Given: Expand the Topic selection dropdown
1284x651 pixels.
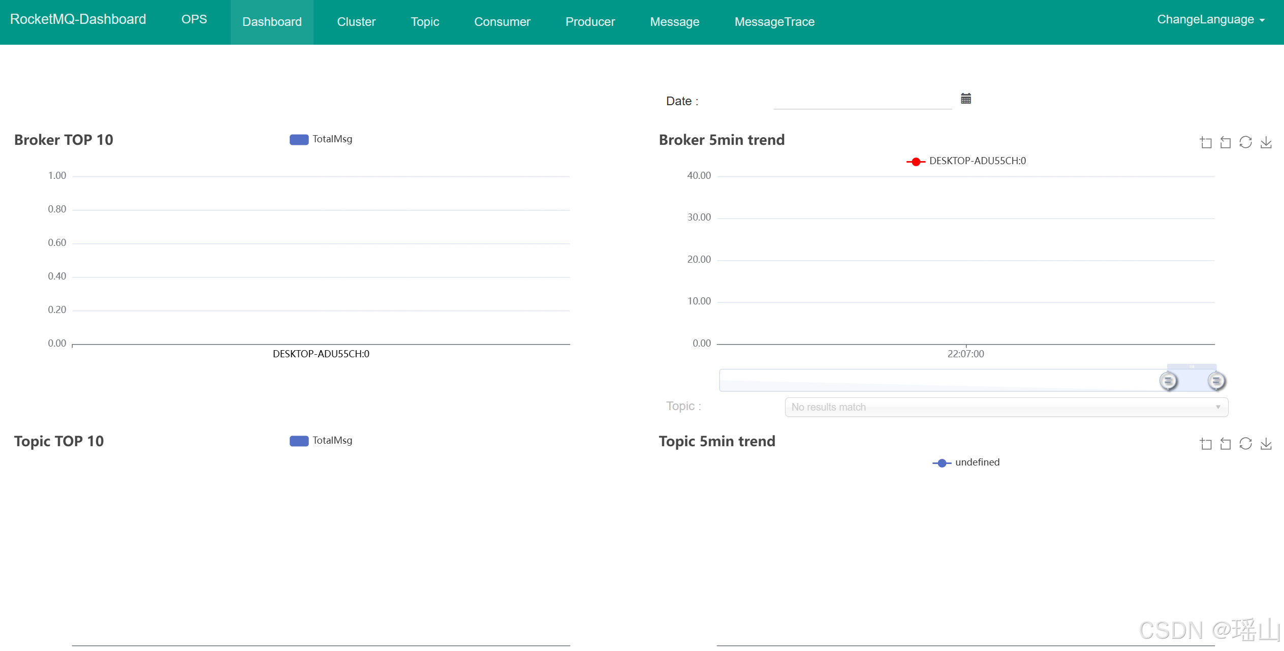Looking at the screenshot, I should click(1006, 407).
